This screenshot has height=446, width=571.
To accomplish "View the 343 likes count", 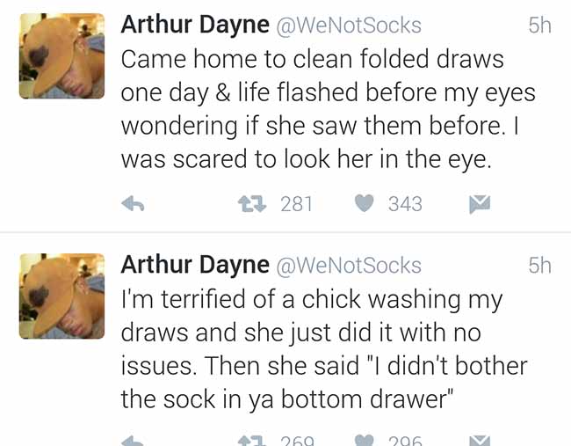I will click(x=405, y=204).
